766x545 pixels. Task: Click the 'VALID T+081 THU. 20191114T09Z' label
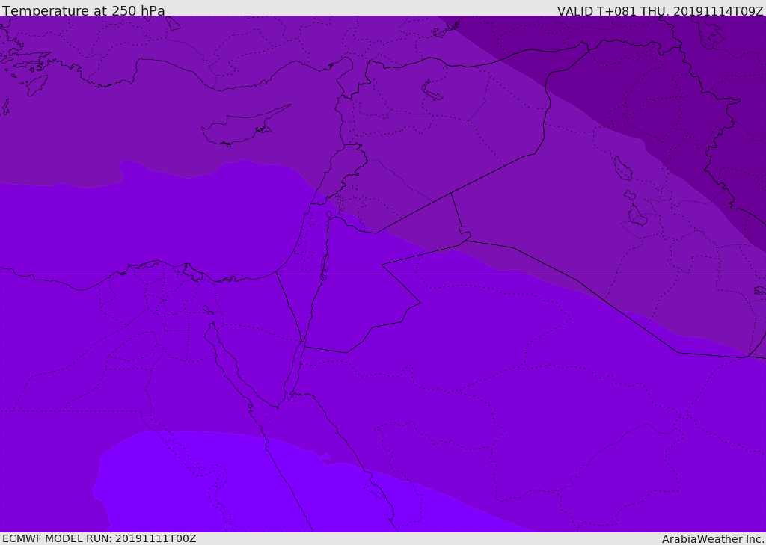click(x=660, y=10)
